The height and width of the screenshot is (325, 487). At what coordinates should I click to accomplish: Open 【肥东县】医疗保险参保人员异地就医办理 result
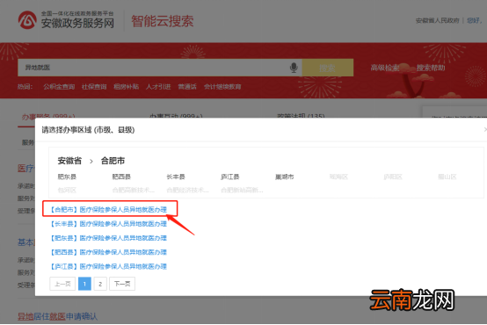pyautogui.click(x=109, y=238)
